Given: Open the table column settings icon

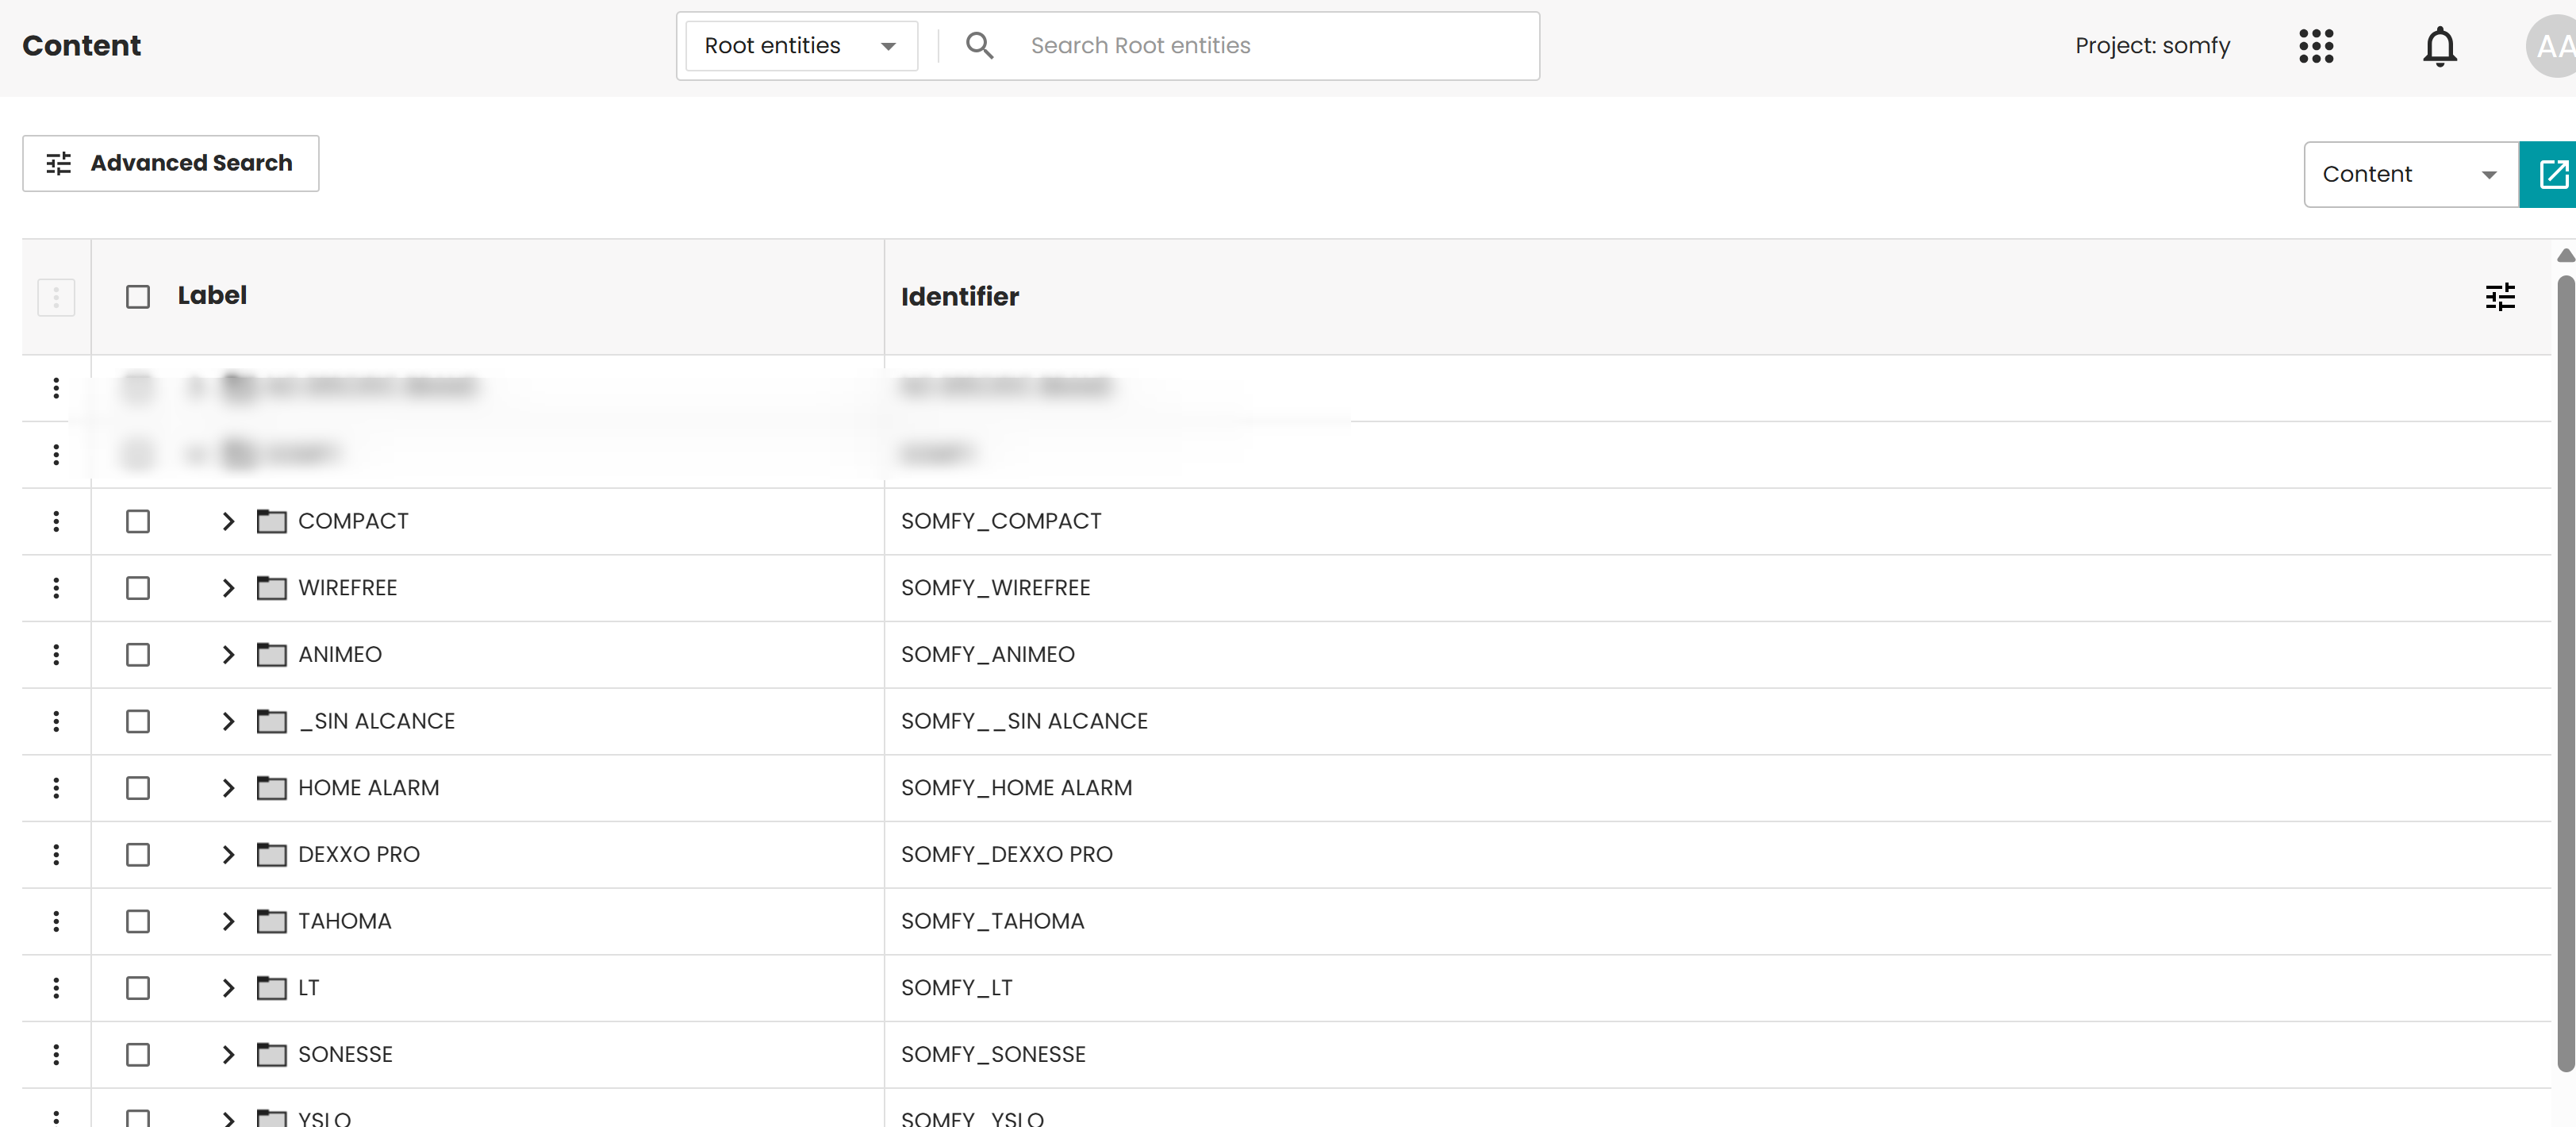Looking at the screenshot, I should [x=2500, y=296].
